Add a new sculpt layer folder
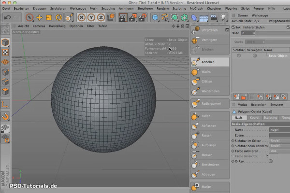This screenshot has width=290, height=193. (x=244, y=96)
